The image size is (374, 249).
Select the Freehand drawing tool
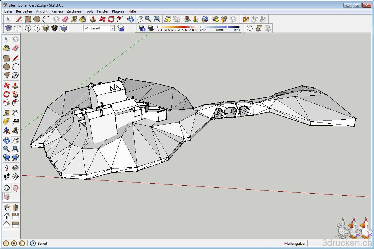[15, 76]
